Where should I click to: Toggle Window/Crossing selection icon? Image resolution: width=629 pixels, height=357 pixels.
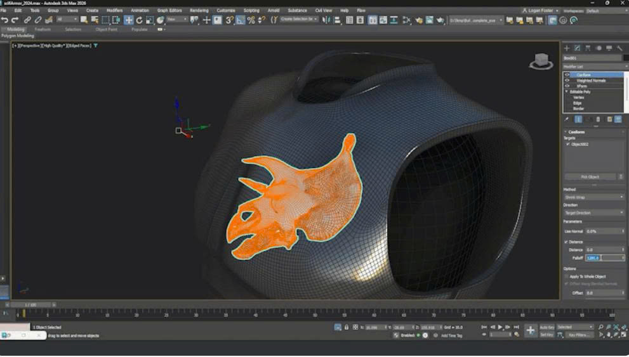(116, 20)
